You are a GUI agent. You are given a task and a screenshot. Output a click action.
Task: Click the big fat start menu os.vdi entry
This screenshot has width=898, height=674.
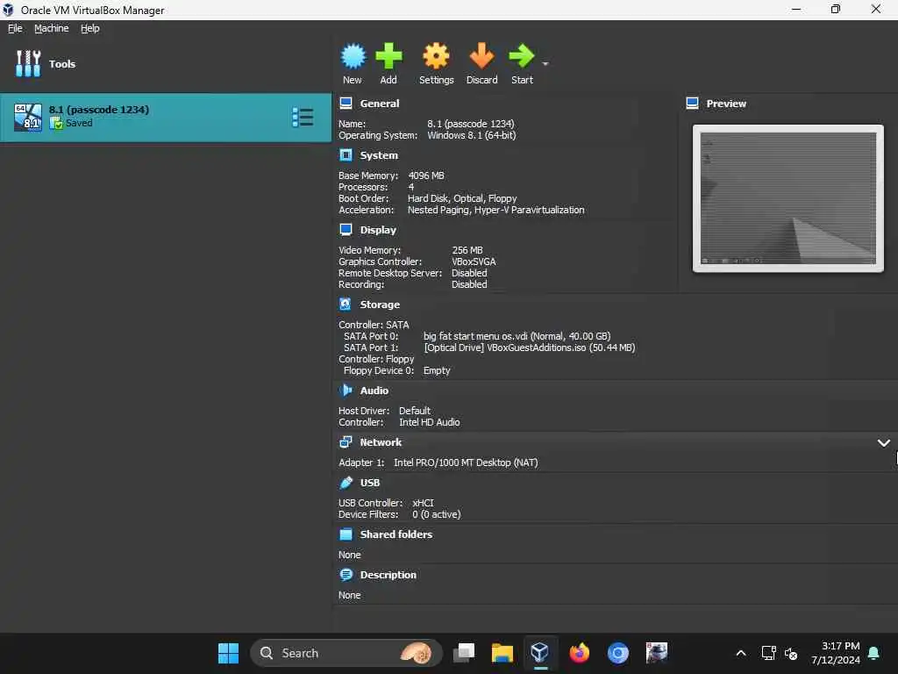click(517, 336)
